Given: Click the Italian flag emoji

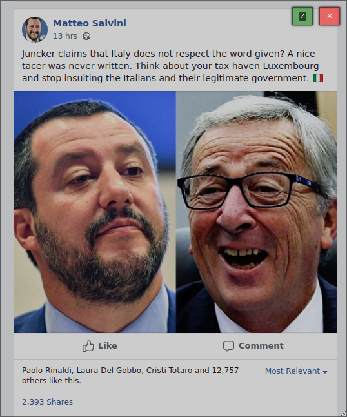Looking at the screenshot, I should 318,78.
